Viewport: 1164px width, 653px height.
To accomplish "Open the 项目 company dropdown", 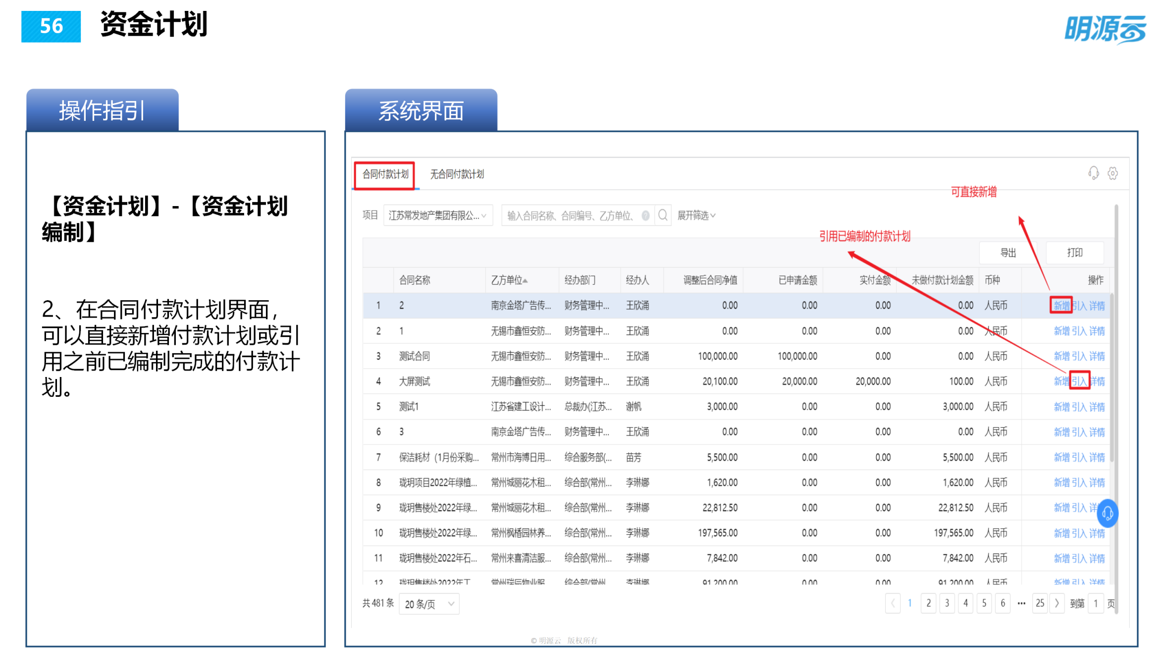I will (438, 216).
